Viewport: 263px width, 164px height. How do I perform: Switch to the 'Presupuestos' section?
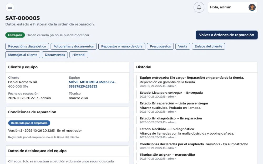click(160, 46)
